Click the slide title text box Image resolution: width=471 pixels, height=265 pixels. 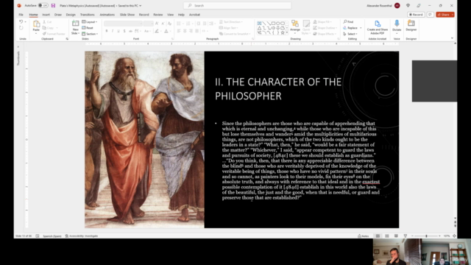click(x=278, y=88)
